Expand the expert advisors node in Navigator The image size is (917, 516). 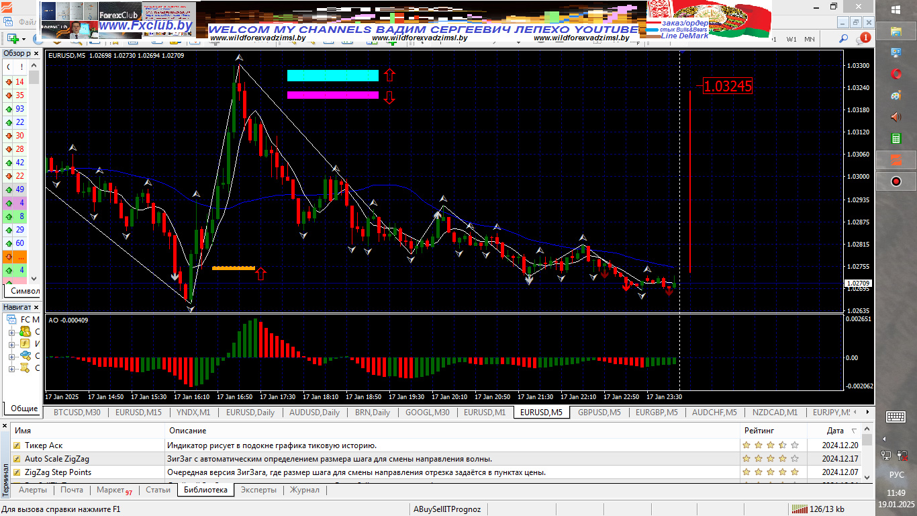click(x=11, y=356)
